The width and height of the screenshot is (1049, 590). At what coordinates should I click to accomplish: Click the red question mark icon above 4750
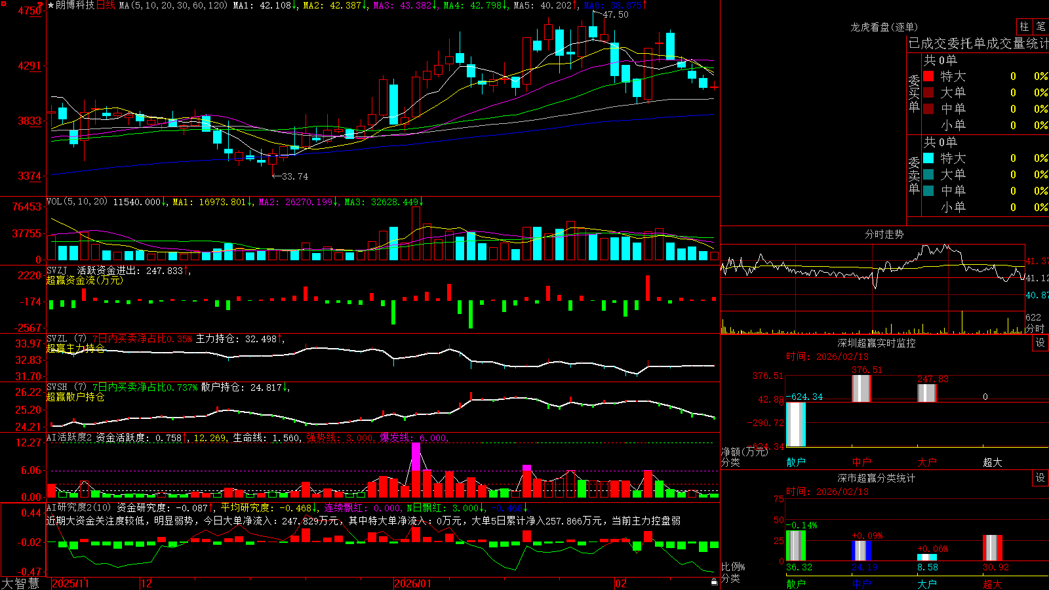pyautogui.click(x=40, y=5)
